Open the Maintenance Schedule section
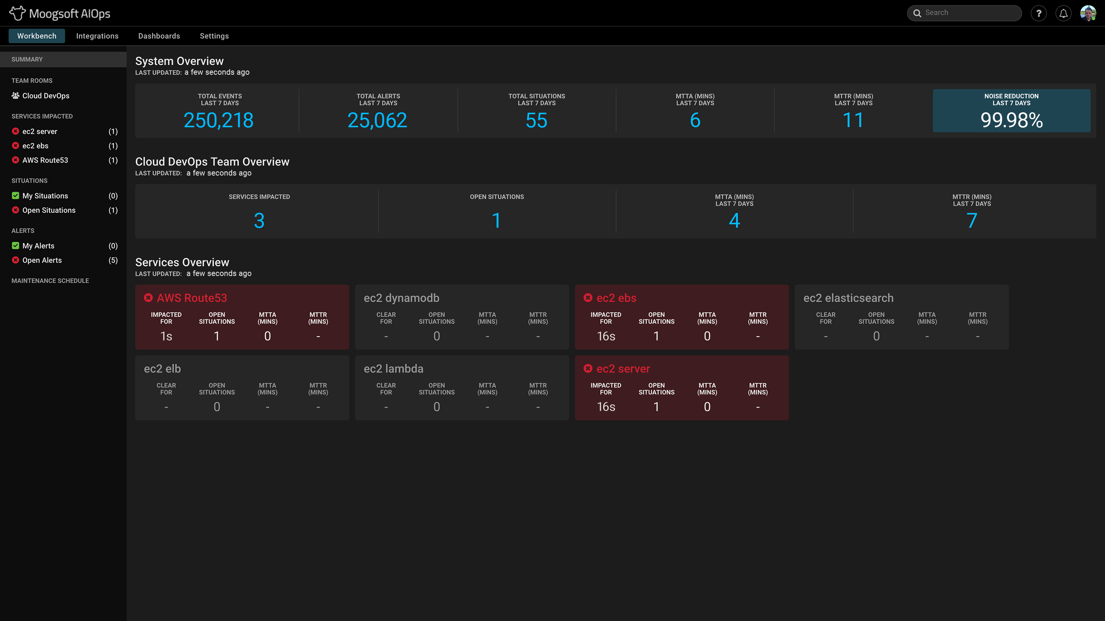This screenshot has width=1105, height=621. 50,281
